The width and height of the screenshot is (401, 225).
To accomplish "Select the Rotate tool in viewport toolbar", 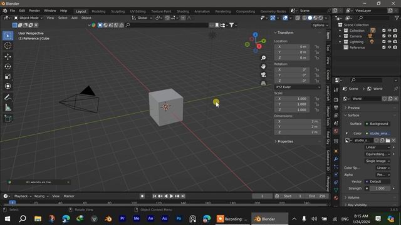I will click(x=8, y=66).
